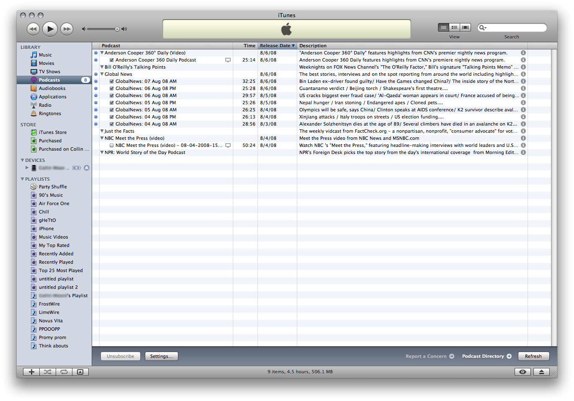Click the Unsubscribe button

coord(121,356)
